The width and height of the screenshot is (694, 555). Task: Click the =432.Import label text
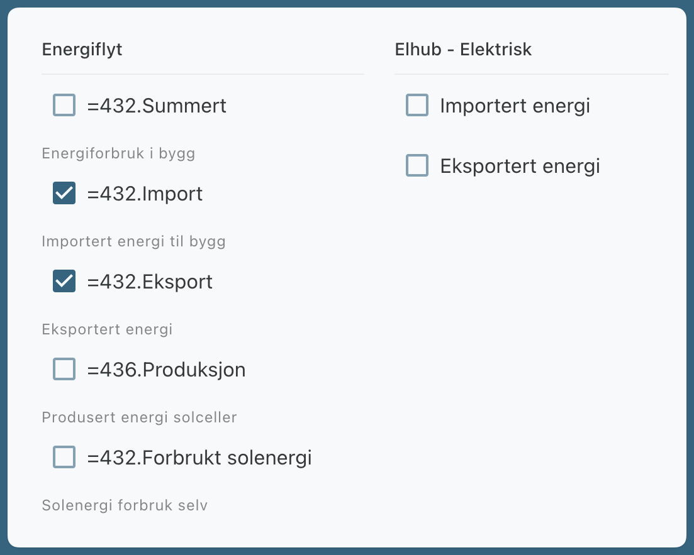[x=145, y=194]
